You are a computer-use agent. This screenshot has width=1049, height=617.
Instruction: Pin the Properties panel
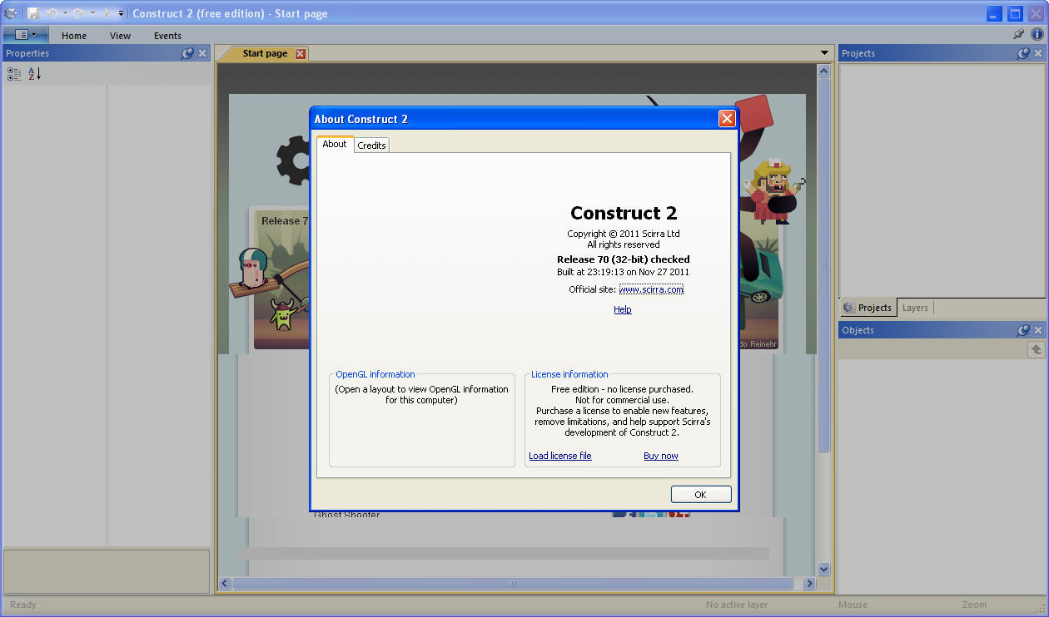pyautogui.click(x=187, y=53)
